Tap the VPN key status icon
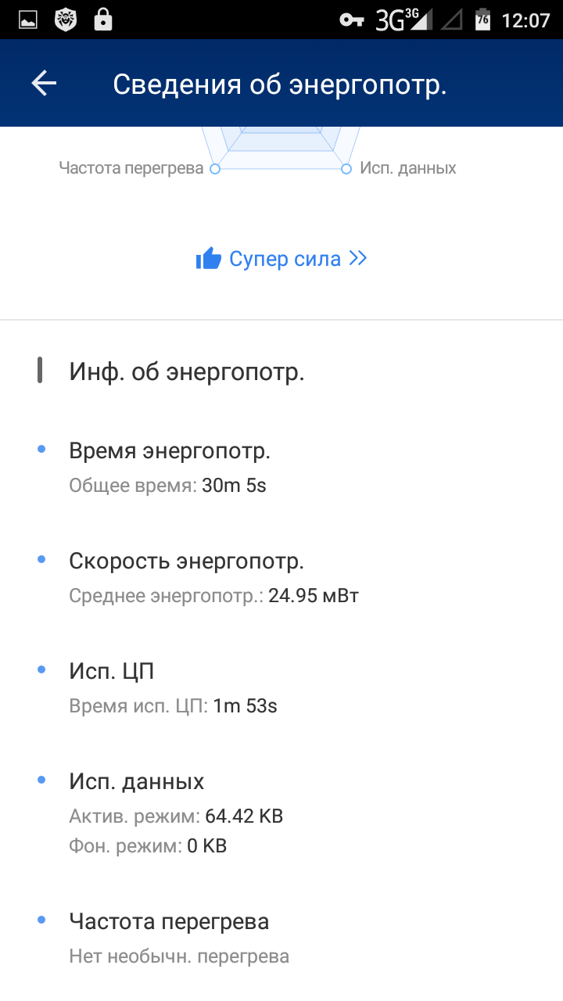Viewport: 563px width, 1001px height. (x=352, y=20)
